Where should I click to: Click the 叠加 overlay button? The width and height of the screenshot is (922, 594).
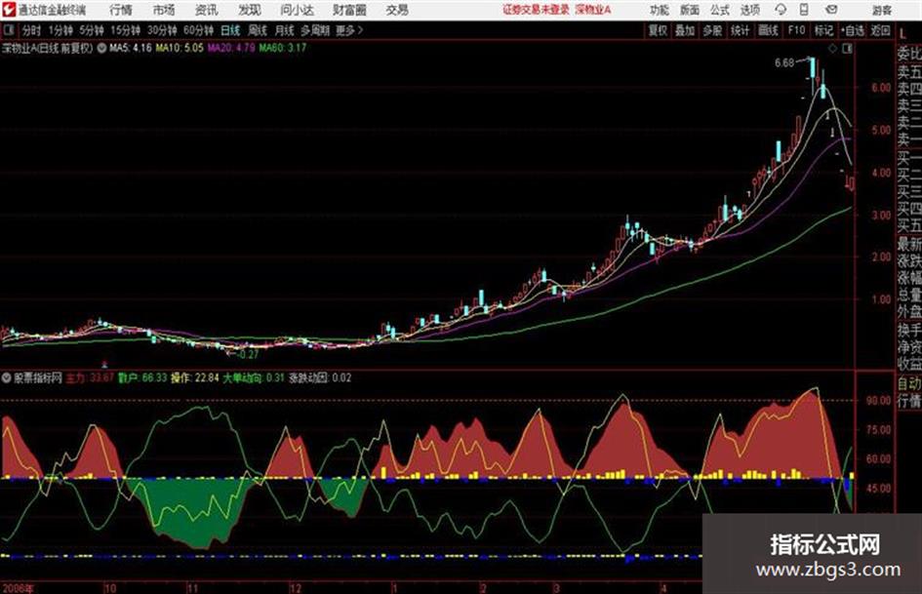click(685, 30)
